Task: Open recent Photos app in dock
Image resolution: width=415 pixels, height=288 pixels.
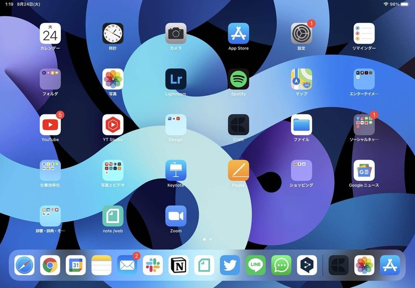Action: click(x=364, y=265)
